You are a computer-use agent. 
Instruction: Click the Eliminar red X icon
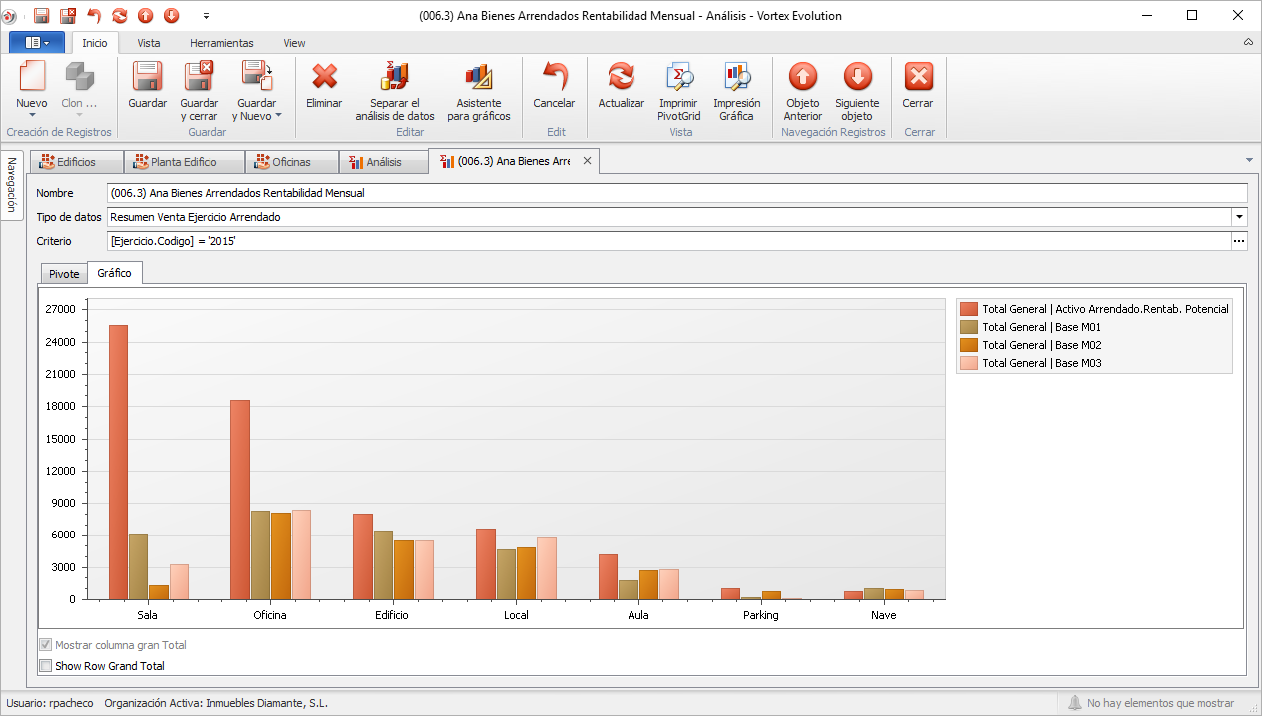click(x=324, y=77)
